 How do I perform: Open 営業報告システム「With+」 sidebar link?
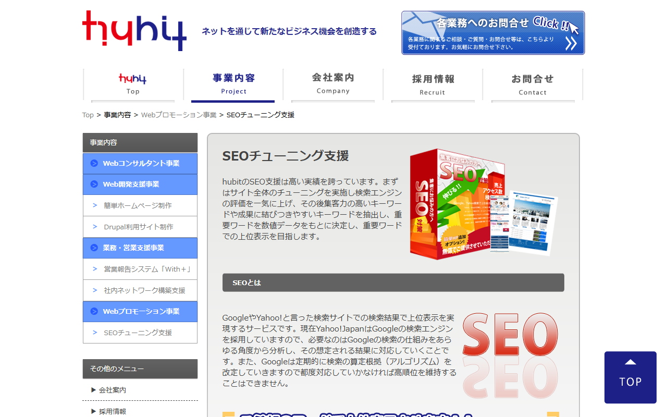coord(140,269)
